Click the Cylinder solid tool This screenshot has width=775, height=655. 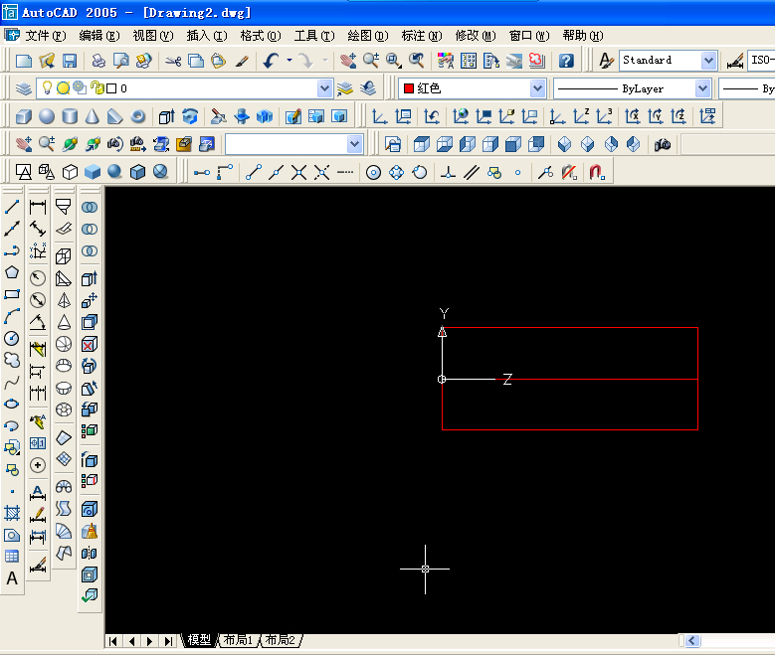pos(70,116)
